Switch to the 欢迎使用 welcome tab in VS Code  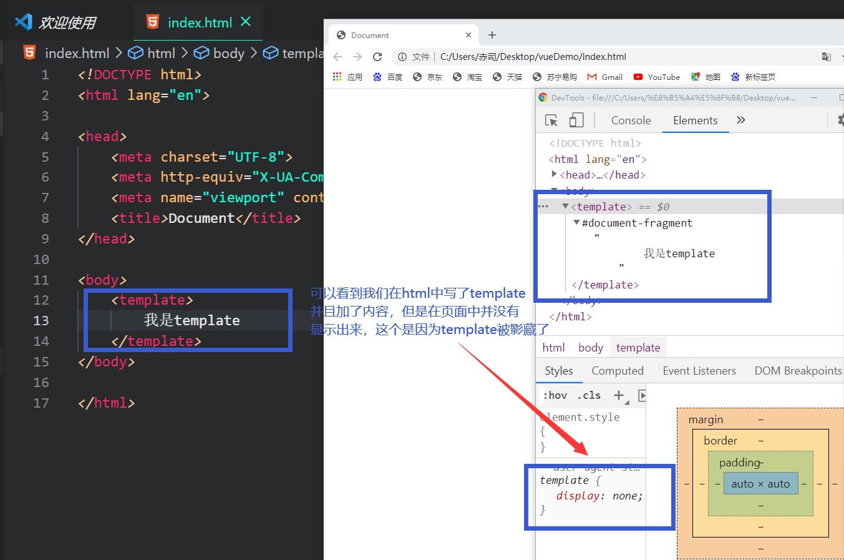[x=56, y=22]
